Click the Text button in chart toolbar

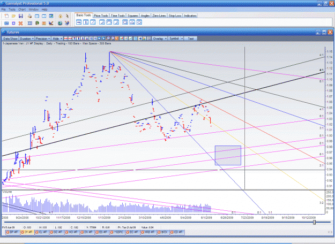click(191, 39)
